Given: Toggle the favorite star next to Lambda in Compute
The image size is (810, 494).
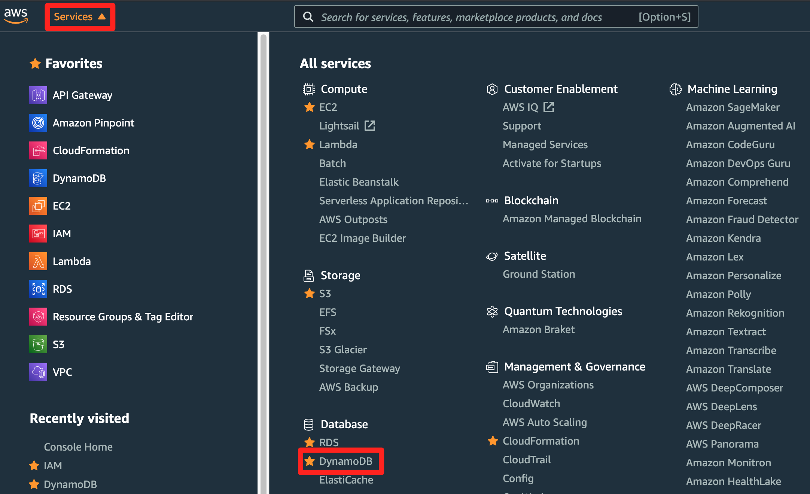Looking at the screenshot, I should [310, 144].
